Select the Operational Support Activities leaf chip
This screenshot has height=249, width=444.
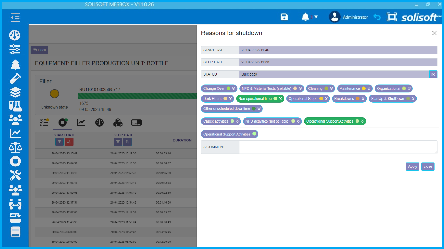pyautogui.click(x=229, y=134)
